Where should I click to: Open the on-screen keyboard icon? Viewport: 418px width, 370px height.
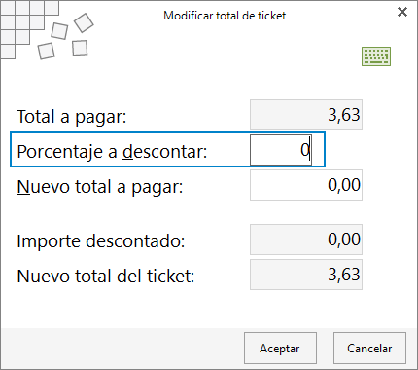pos(376,56)
